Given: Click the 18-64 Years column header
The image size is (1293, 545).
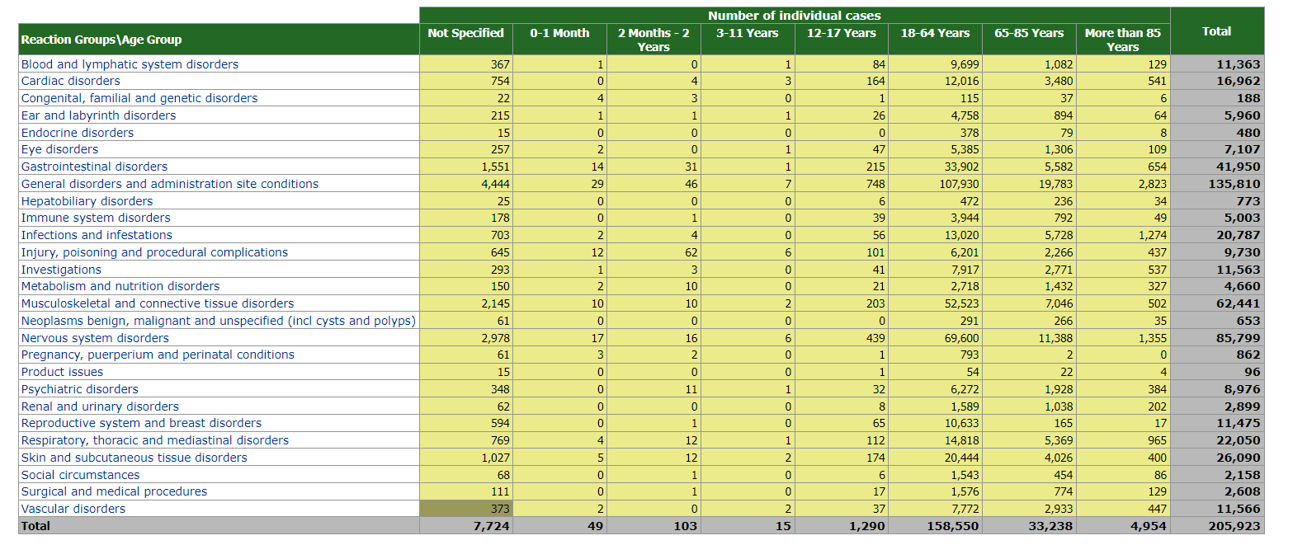Looking at the screenshot, I should pos(935,33).
